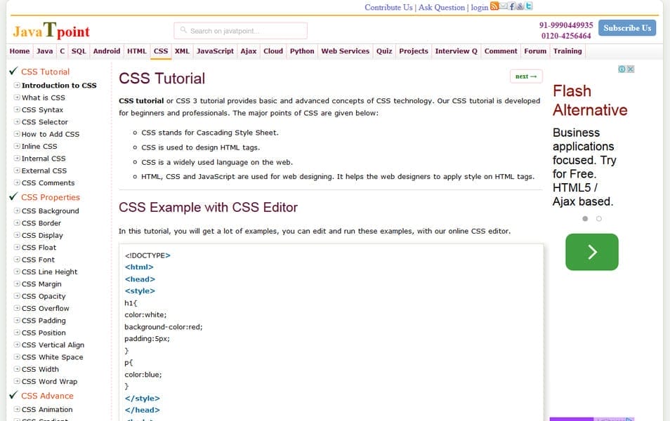Switch to the CSS navigation tab
Screen dimensions: 670x421
(x=160, y=51)
